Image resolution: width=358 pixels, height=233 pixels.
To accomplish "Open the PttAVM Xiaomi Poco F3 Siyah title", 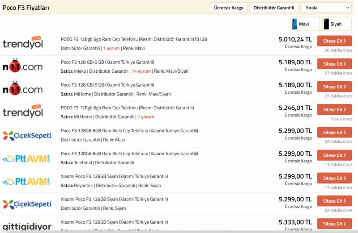I will tap(114, 176).
